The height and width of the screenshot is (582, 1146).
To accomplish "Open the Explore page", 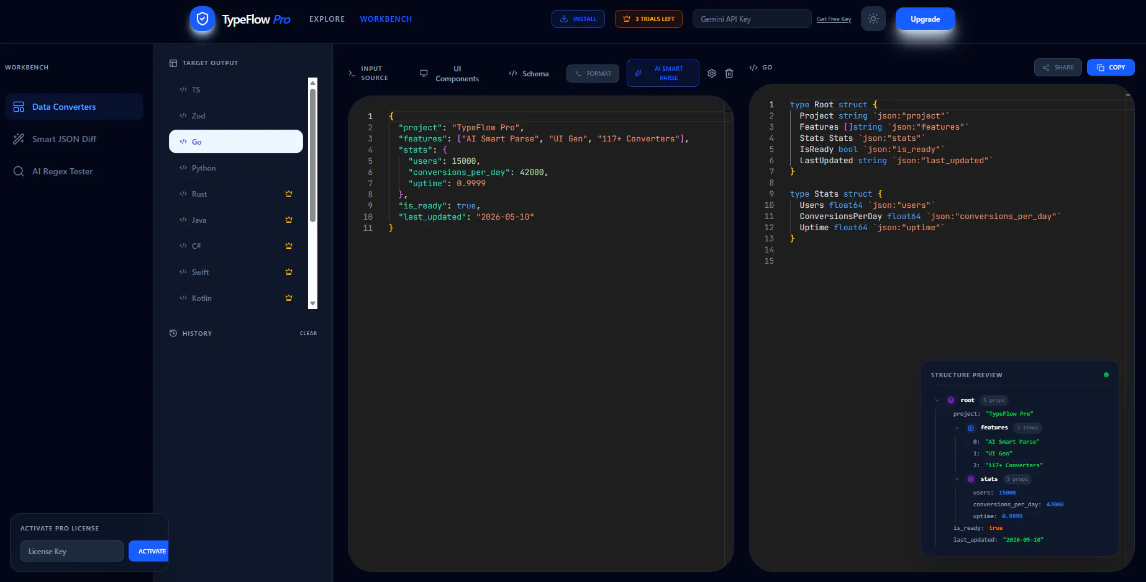I will pos(327,19).
